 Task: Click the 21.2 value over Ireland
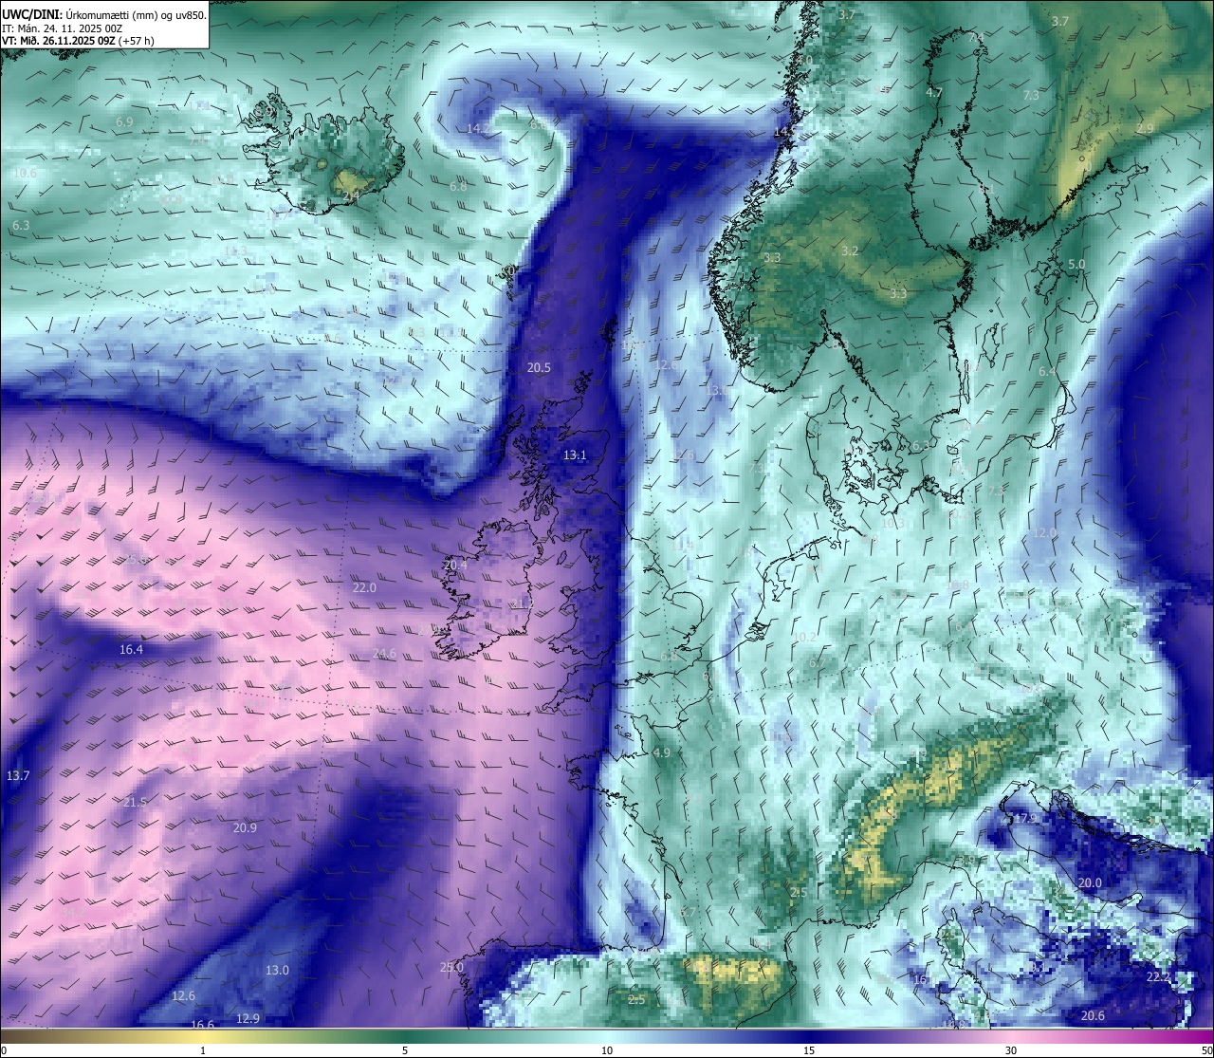point(522,603)
